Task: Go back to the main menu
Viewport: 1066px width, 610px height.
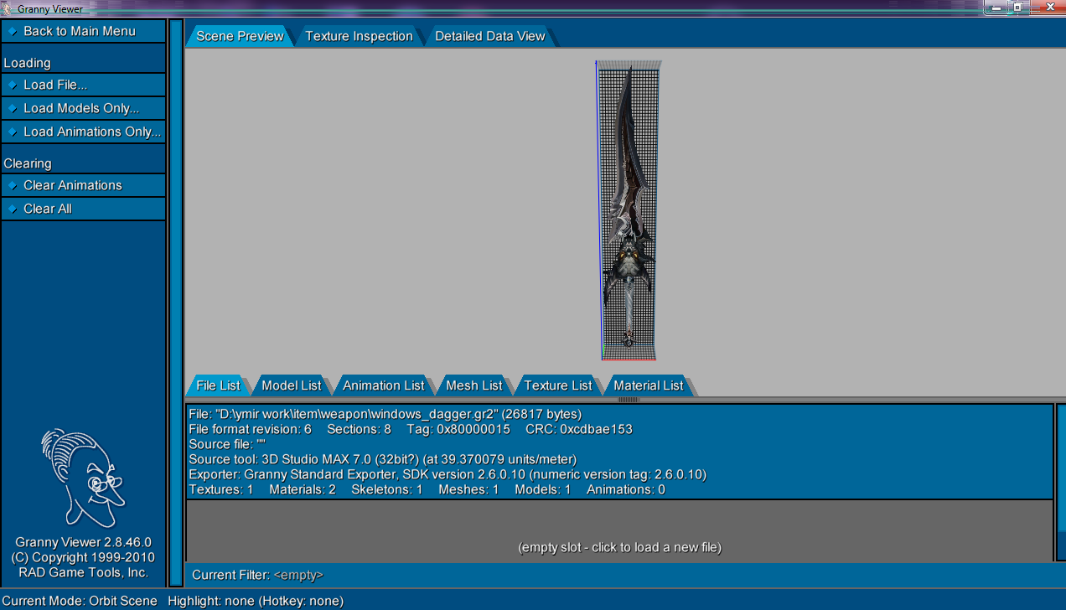Action: (79, 31)
